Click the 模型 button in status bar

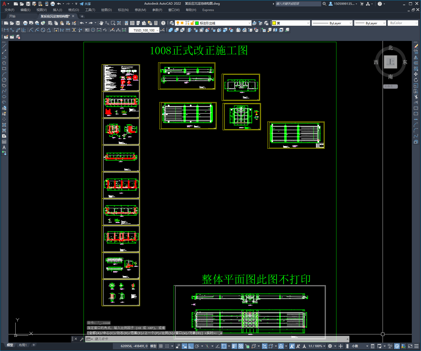(153, 346)
